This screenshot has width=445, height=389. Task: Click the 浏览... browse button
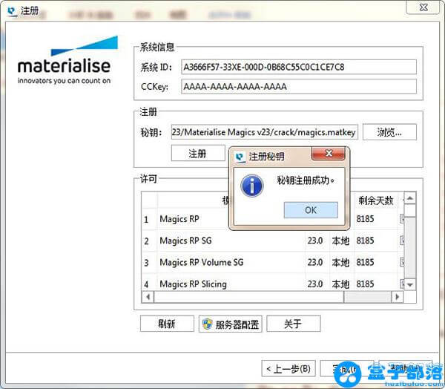389,132
